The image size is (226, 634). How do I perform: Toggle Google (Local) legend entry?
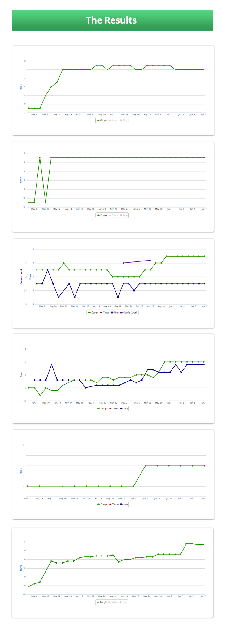coord(128,313)
